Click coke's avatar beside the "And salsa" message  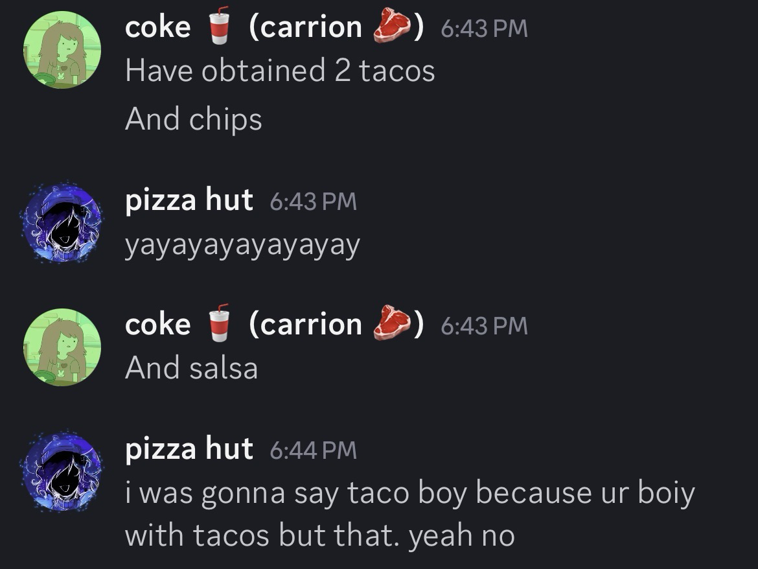click(x=62, y=347)
